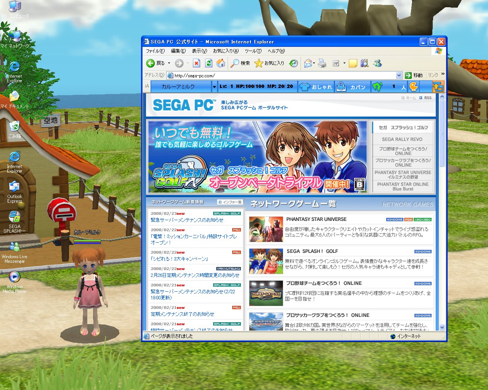Viewport: 488px width, 390px height.
Task: Click the 移動 go button
Action: click(x=414, y=75)
